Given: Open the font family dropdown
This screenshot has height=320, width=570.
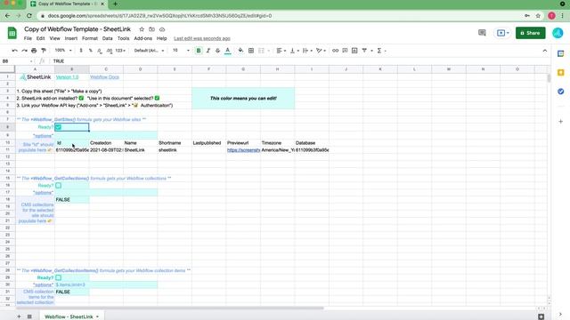Looking at the screenshot, I should [x=149, y=51].
